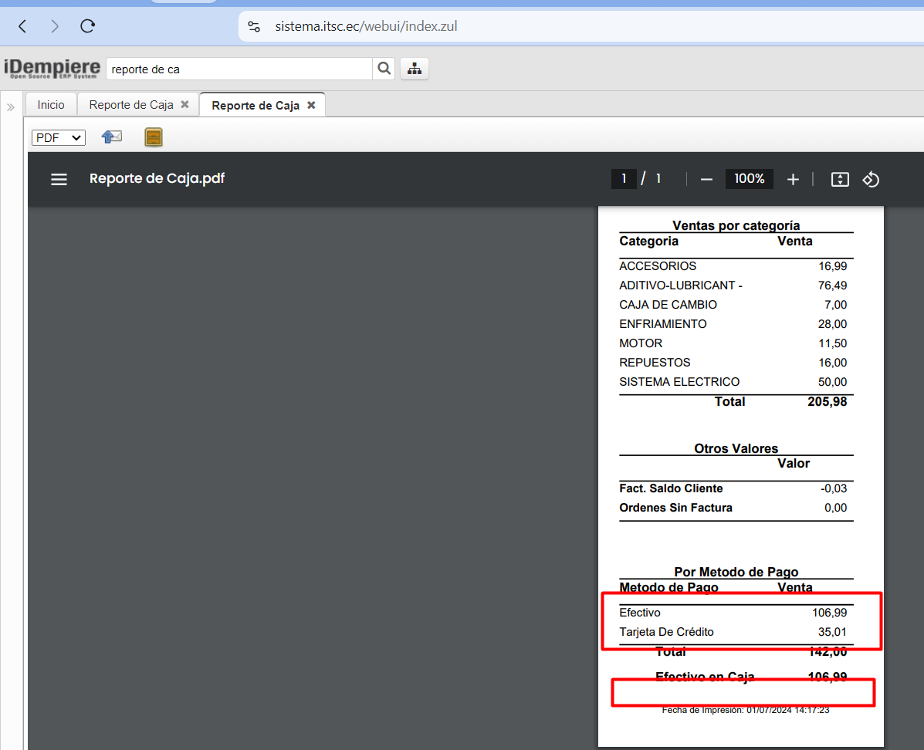924x750 pixels.
Task: Switch to the first Reporte de Caja tab
Action: tap(130, 105)
